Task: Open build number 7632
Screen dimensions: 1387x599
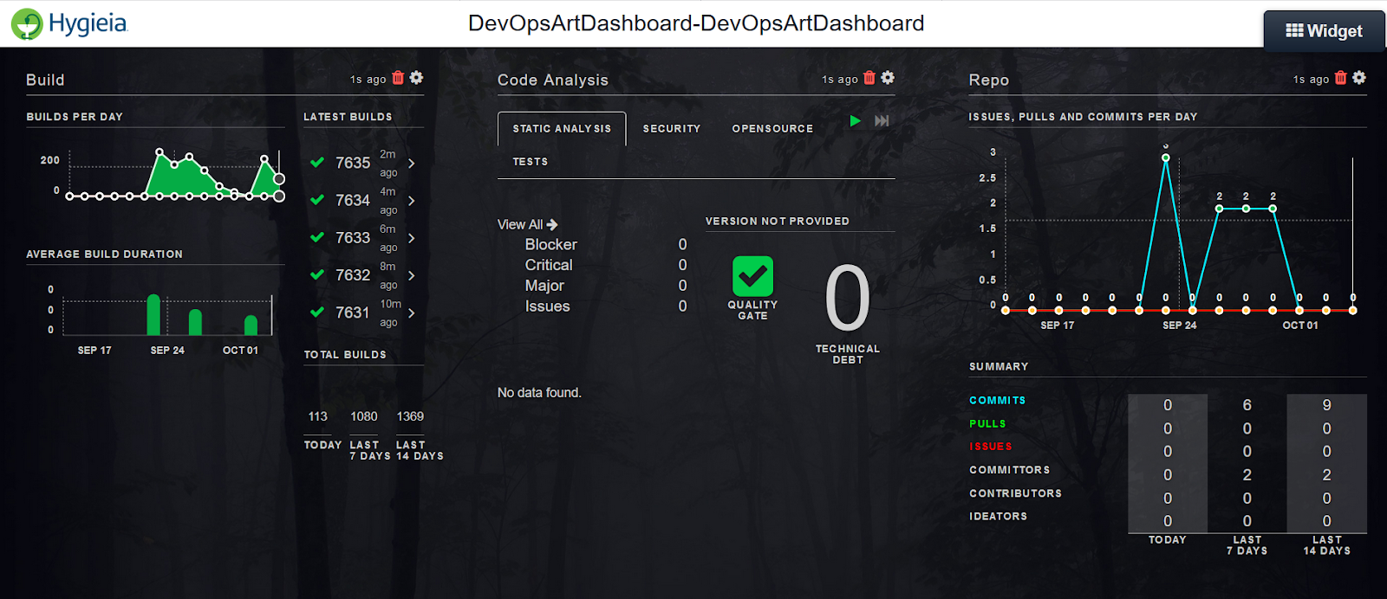Action: coord(353,275)
